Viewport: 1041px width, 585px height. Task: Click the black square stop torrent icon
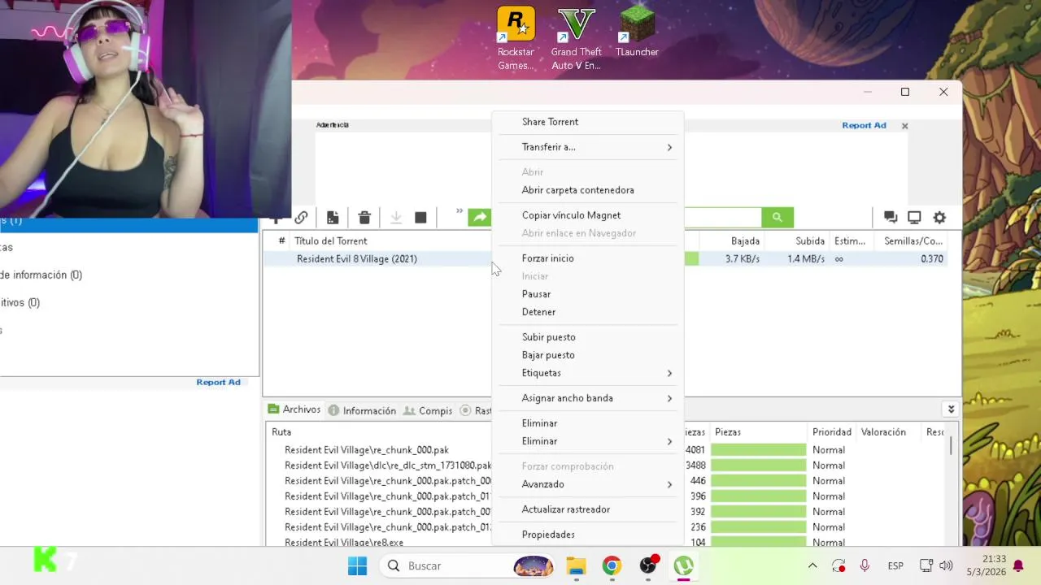tap(420, 218)
